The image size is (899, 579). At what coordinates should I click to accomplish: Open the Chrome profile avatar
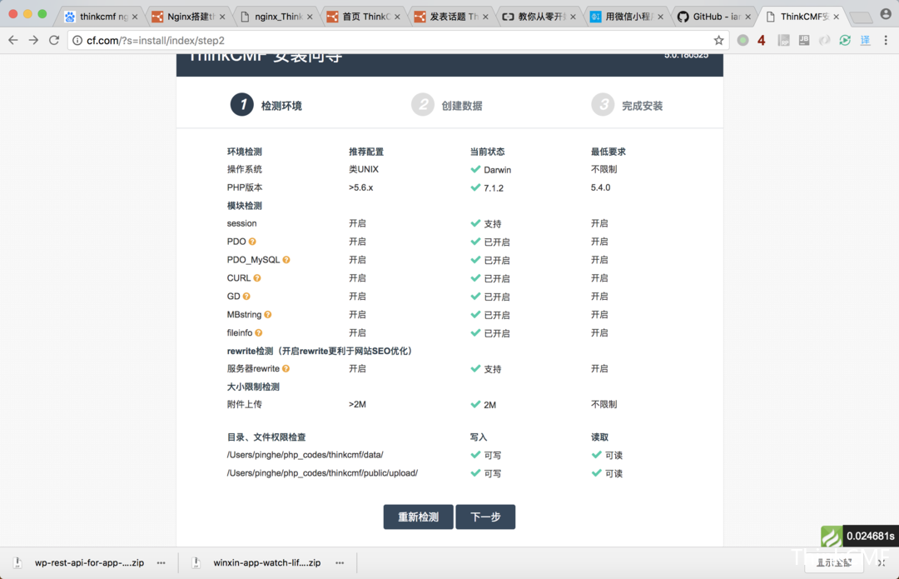(x=886, y=14)
